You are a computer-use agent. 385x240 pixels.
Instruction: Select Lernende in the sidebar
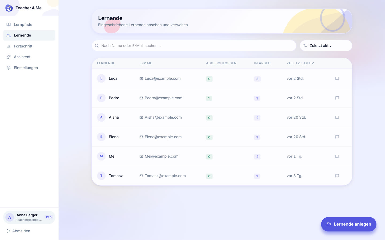(x=29, y=35)
